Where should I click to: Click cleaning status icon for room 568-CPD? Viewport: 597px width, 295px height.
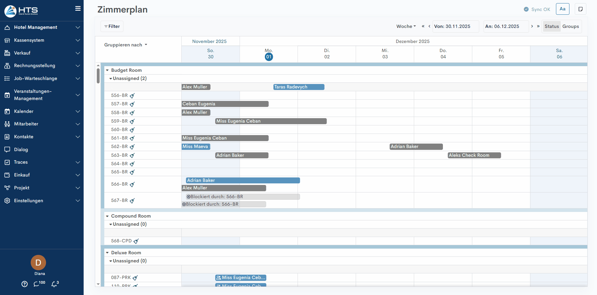(x=136, y=241)
